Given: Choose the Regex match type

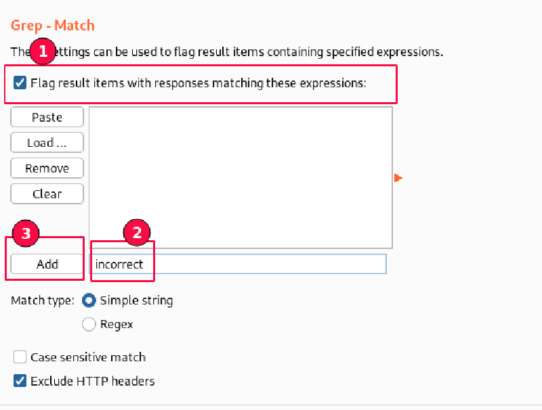Looking at the screenshot, I should point(89,324).
